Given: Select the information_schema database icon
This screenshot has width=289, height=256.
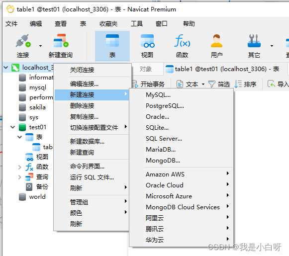Looking at the screenshot, I should [22, 78].
